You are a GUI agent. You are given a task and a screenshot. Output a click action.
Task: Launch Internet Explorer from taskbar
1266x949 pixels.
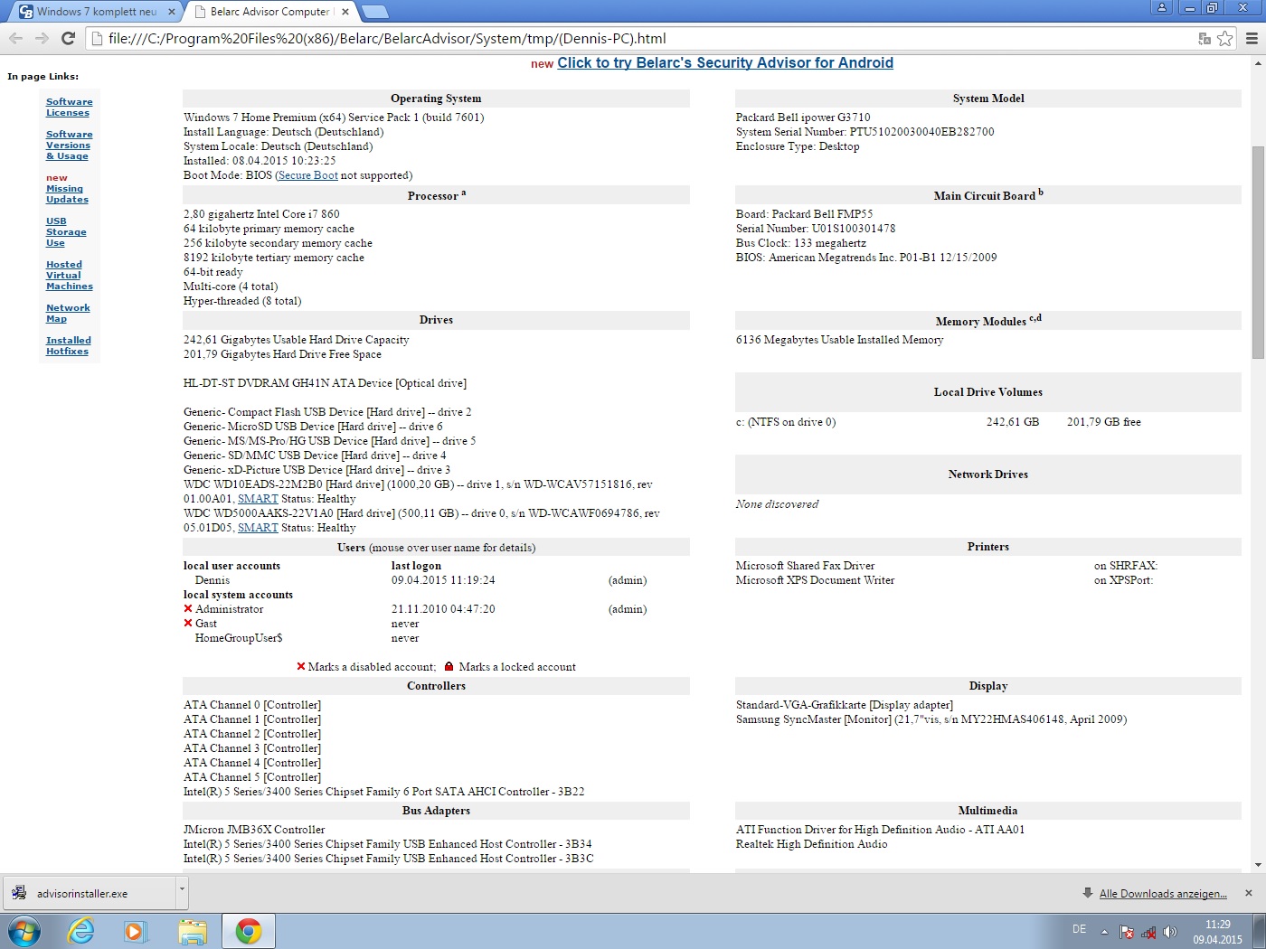pos(81,931)
